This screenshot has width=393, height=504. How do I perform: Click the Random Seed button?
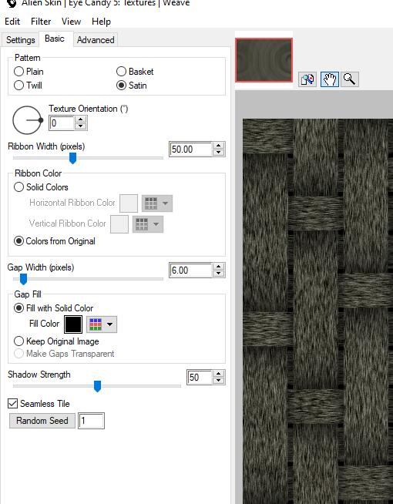tap(42, 421)
